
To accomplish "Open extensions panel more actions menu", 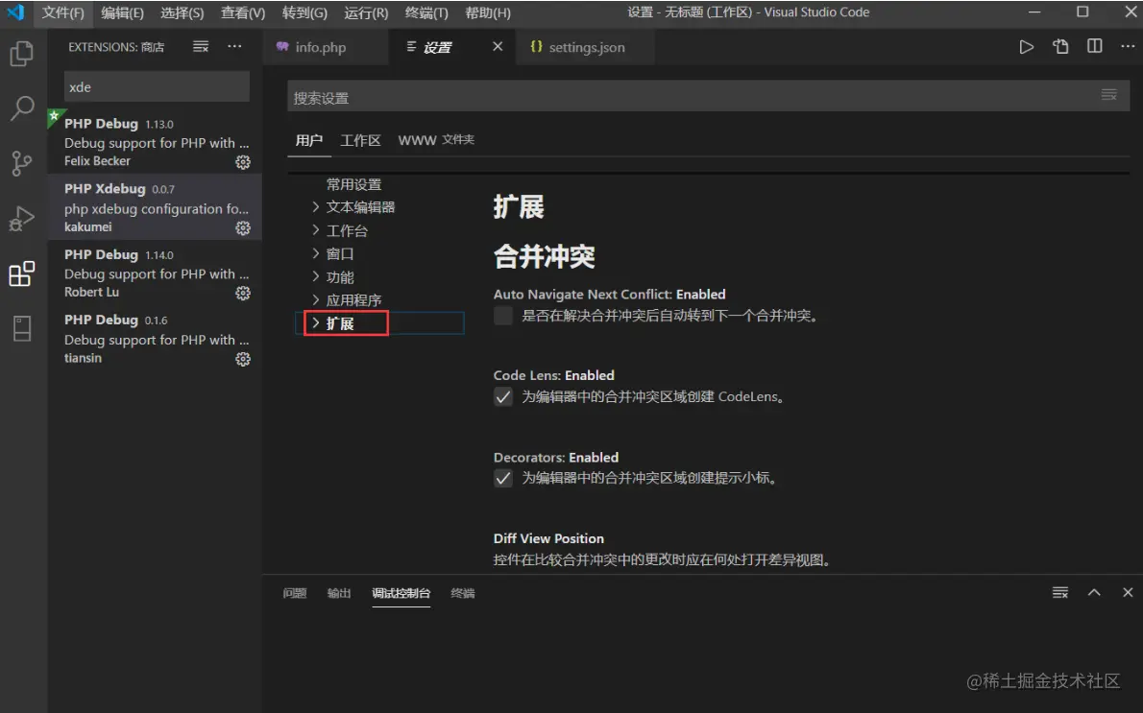I will (234, 47).
